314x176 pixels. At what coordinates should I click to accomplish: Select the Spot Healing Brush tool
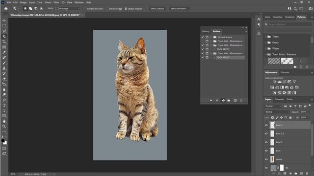pyautogui.click(x=4, y=58)
